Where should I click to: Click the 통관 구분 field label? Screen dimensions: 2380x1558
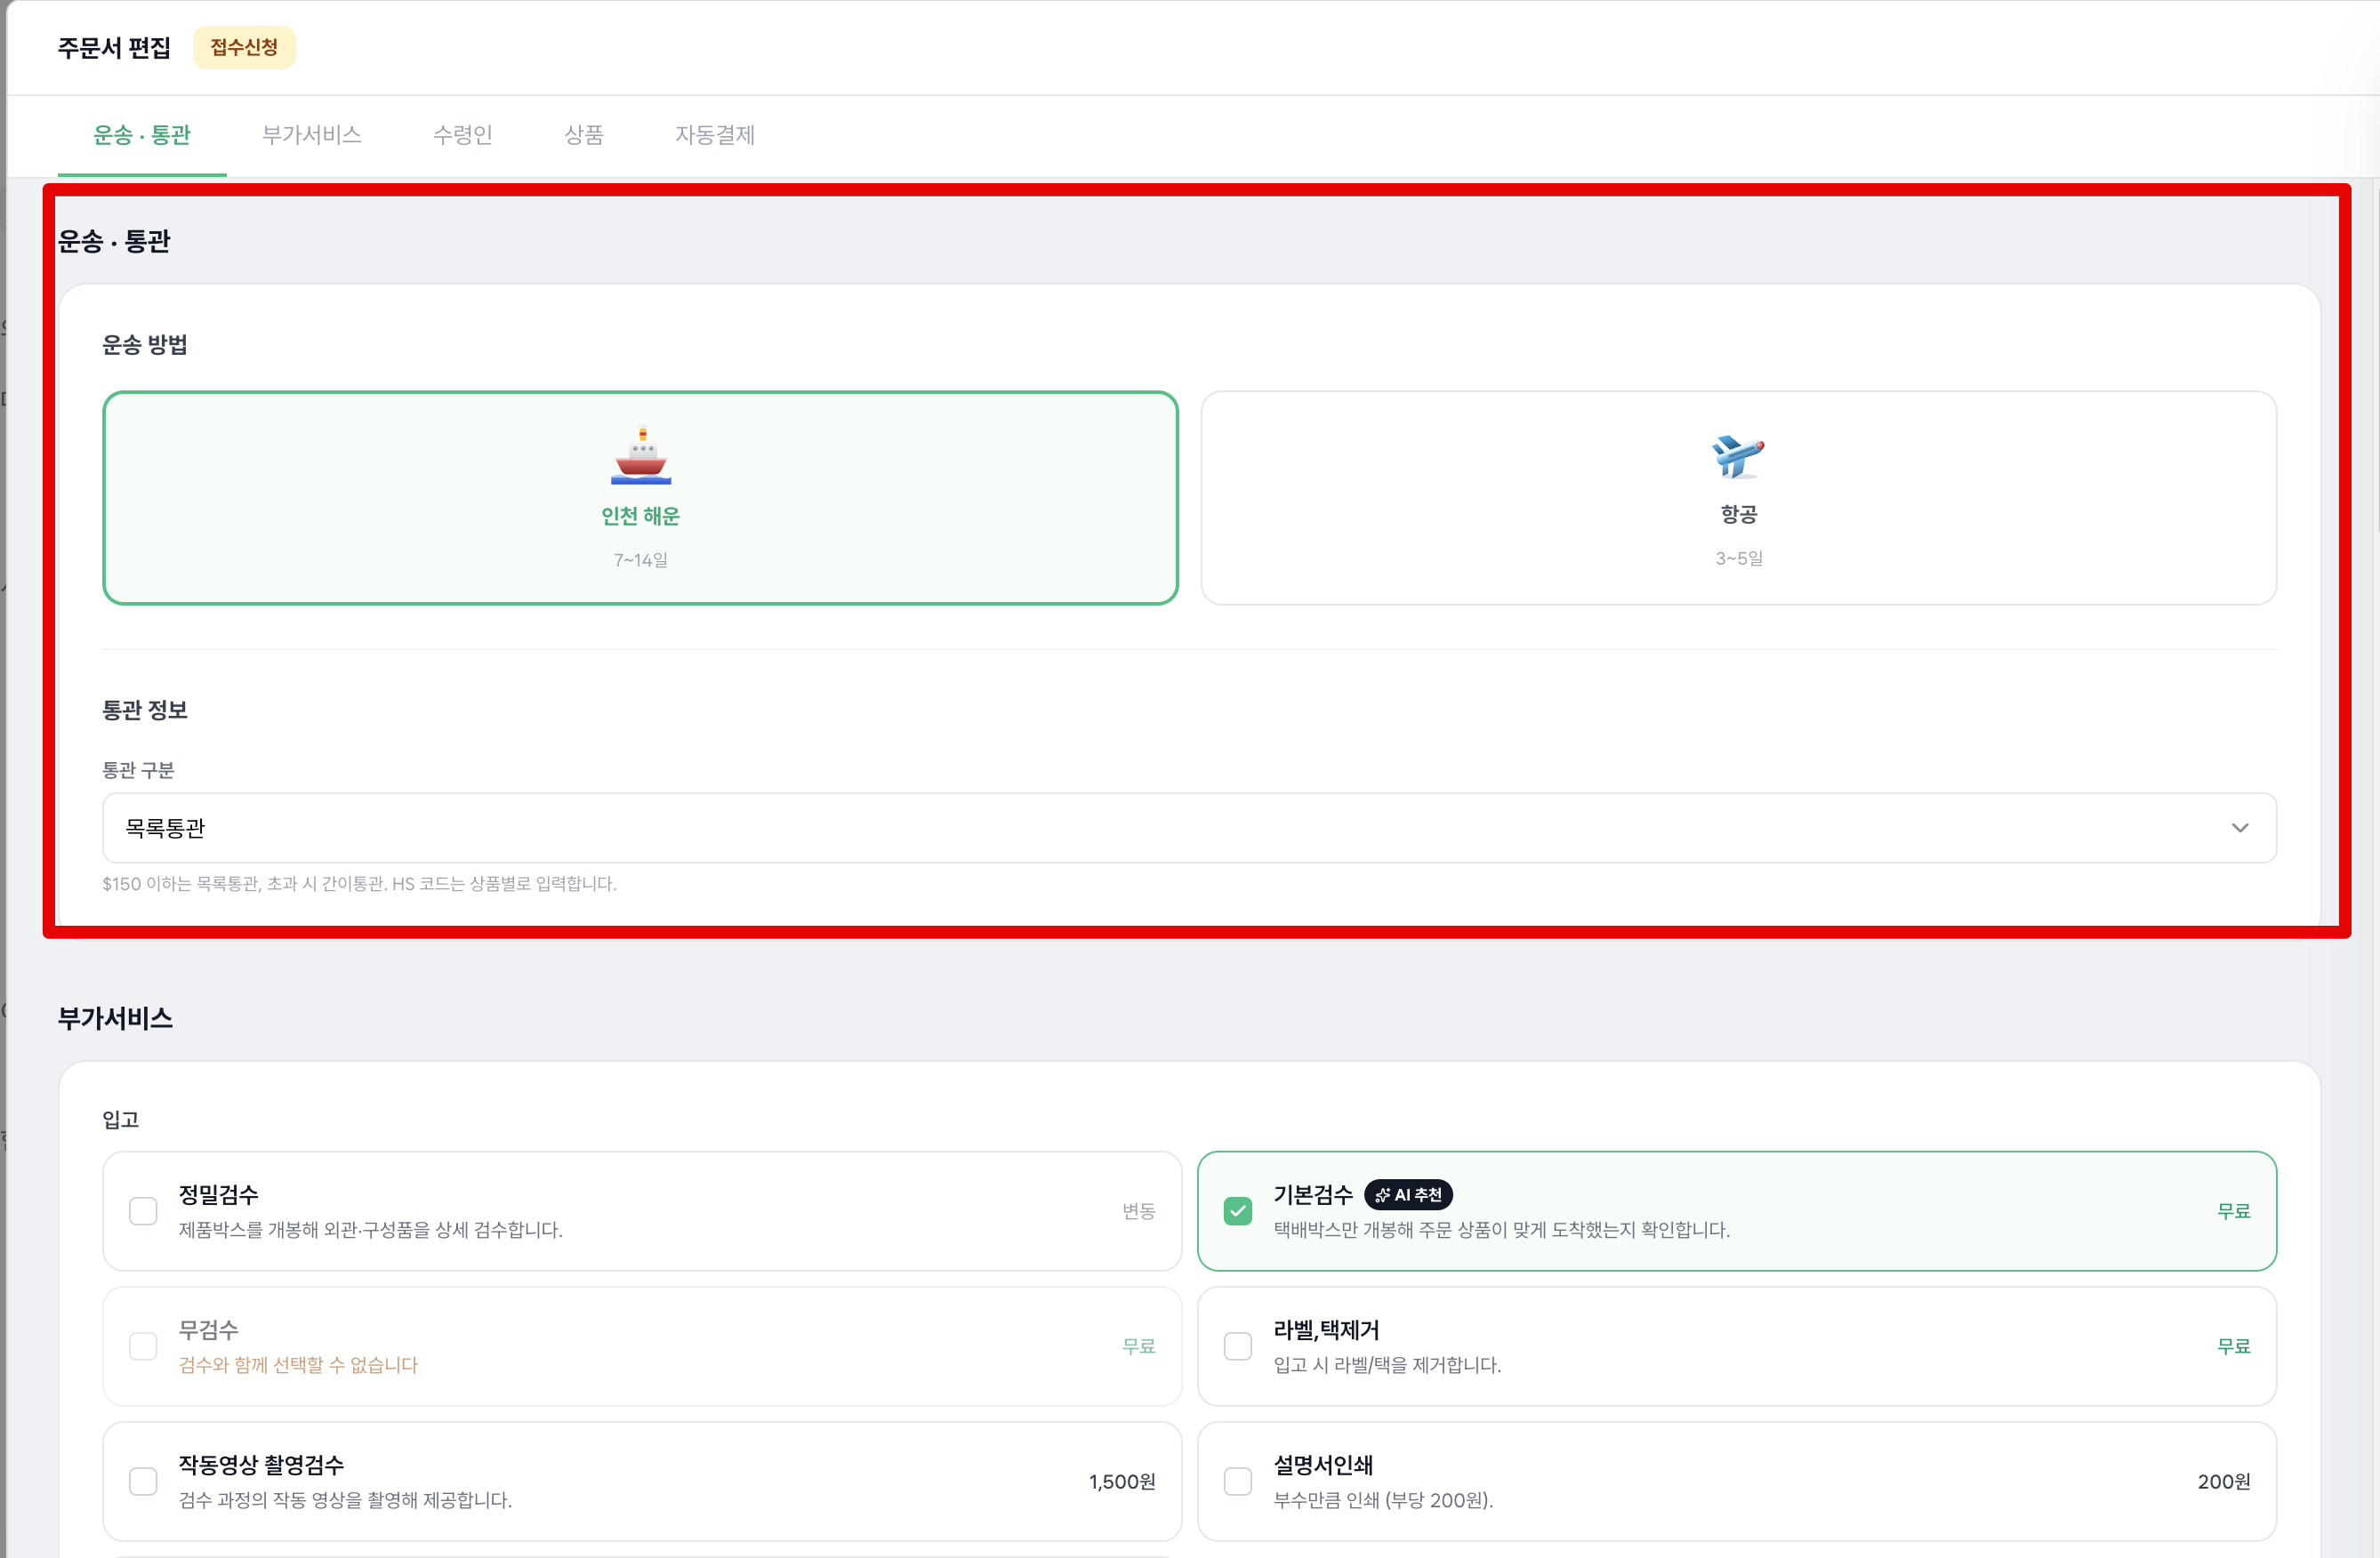pyautogui.click(x=138, y=770)
